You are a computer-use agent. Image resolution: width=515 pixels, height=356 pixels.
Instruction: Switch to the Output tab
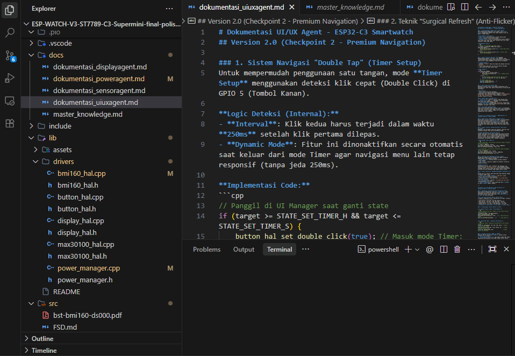(244, 250)
